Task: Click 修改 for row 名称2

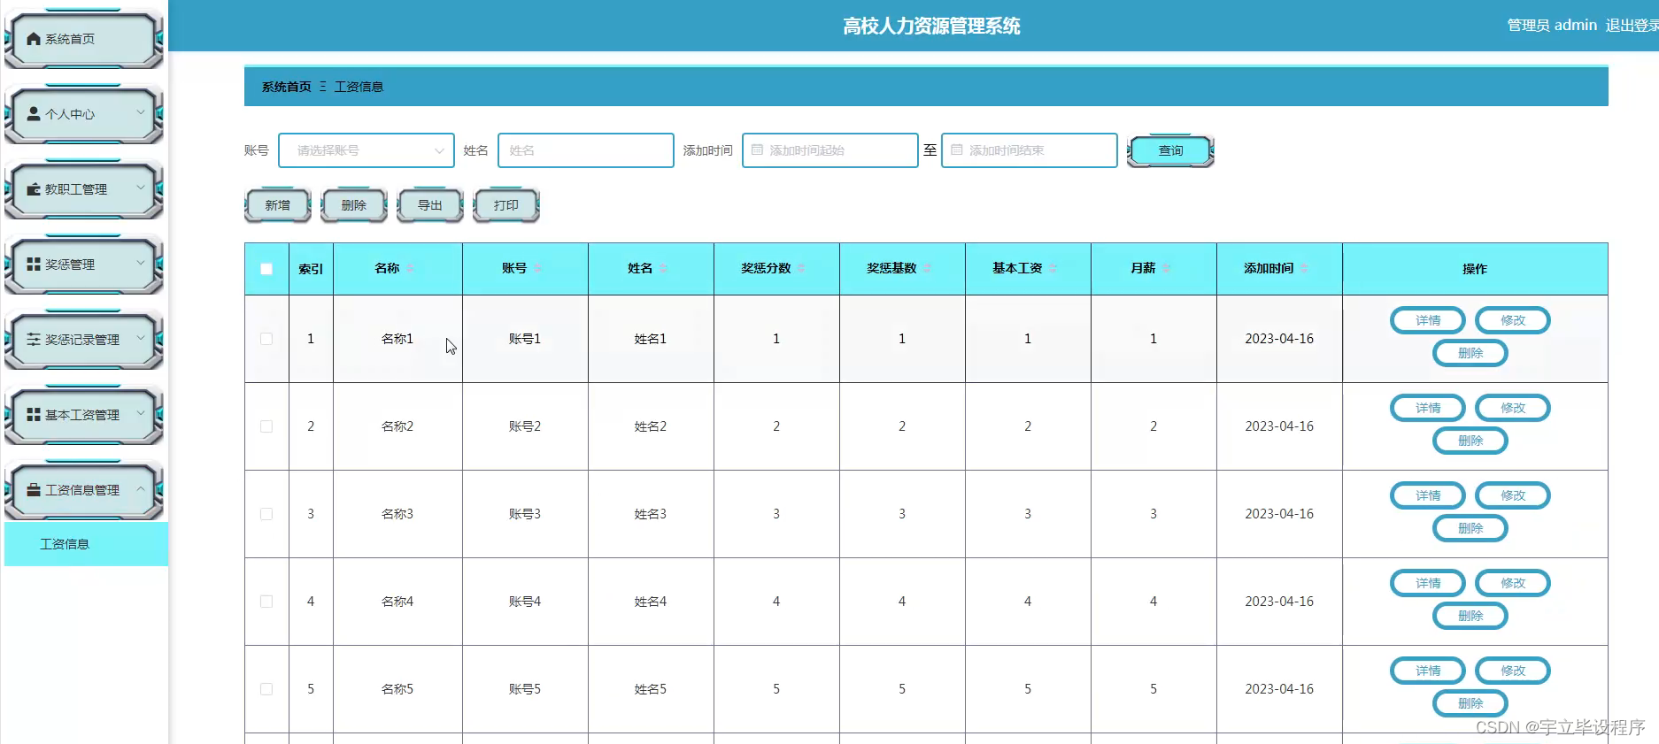Action: pyautogui.click(x=1513, y=408)
